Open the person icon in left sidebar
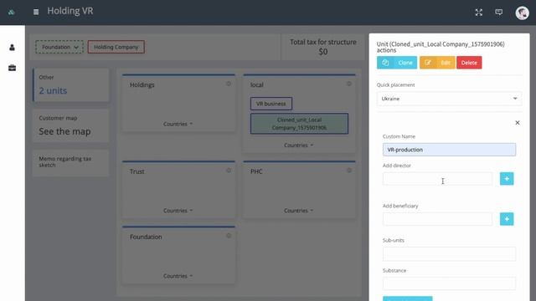Image resolution: width=536 pixels, height=301 pixels. pos(12,48)
